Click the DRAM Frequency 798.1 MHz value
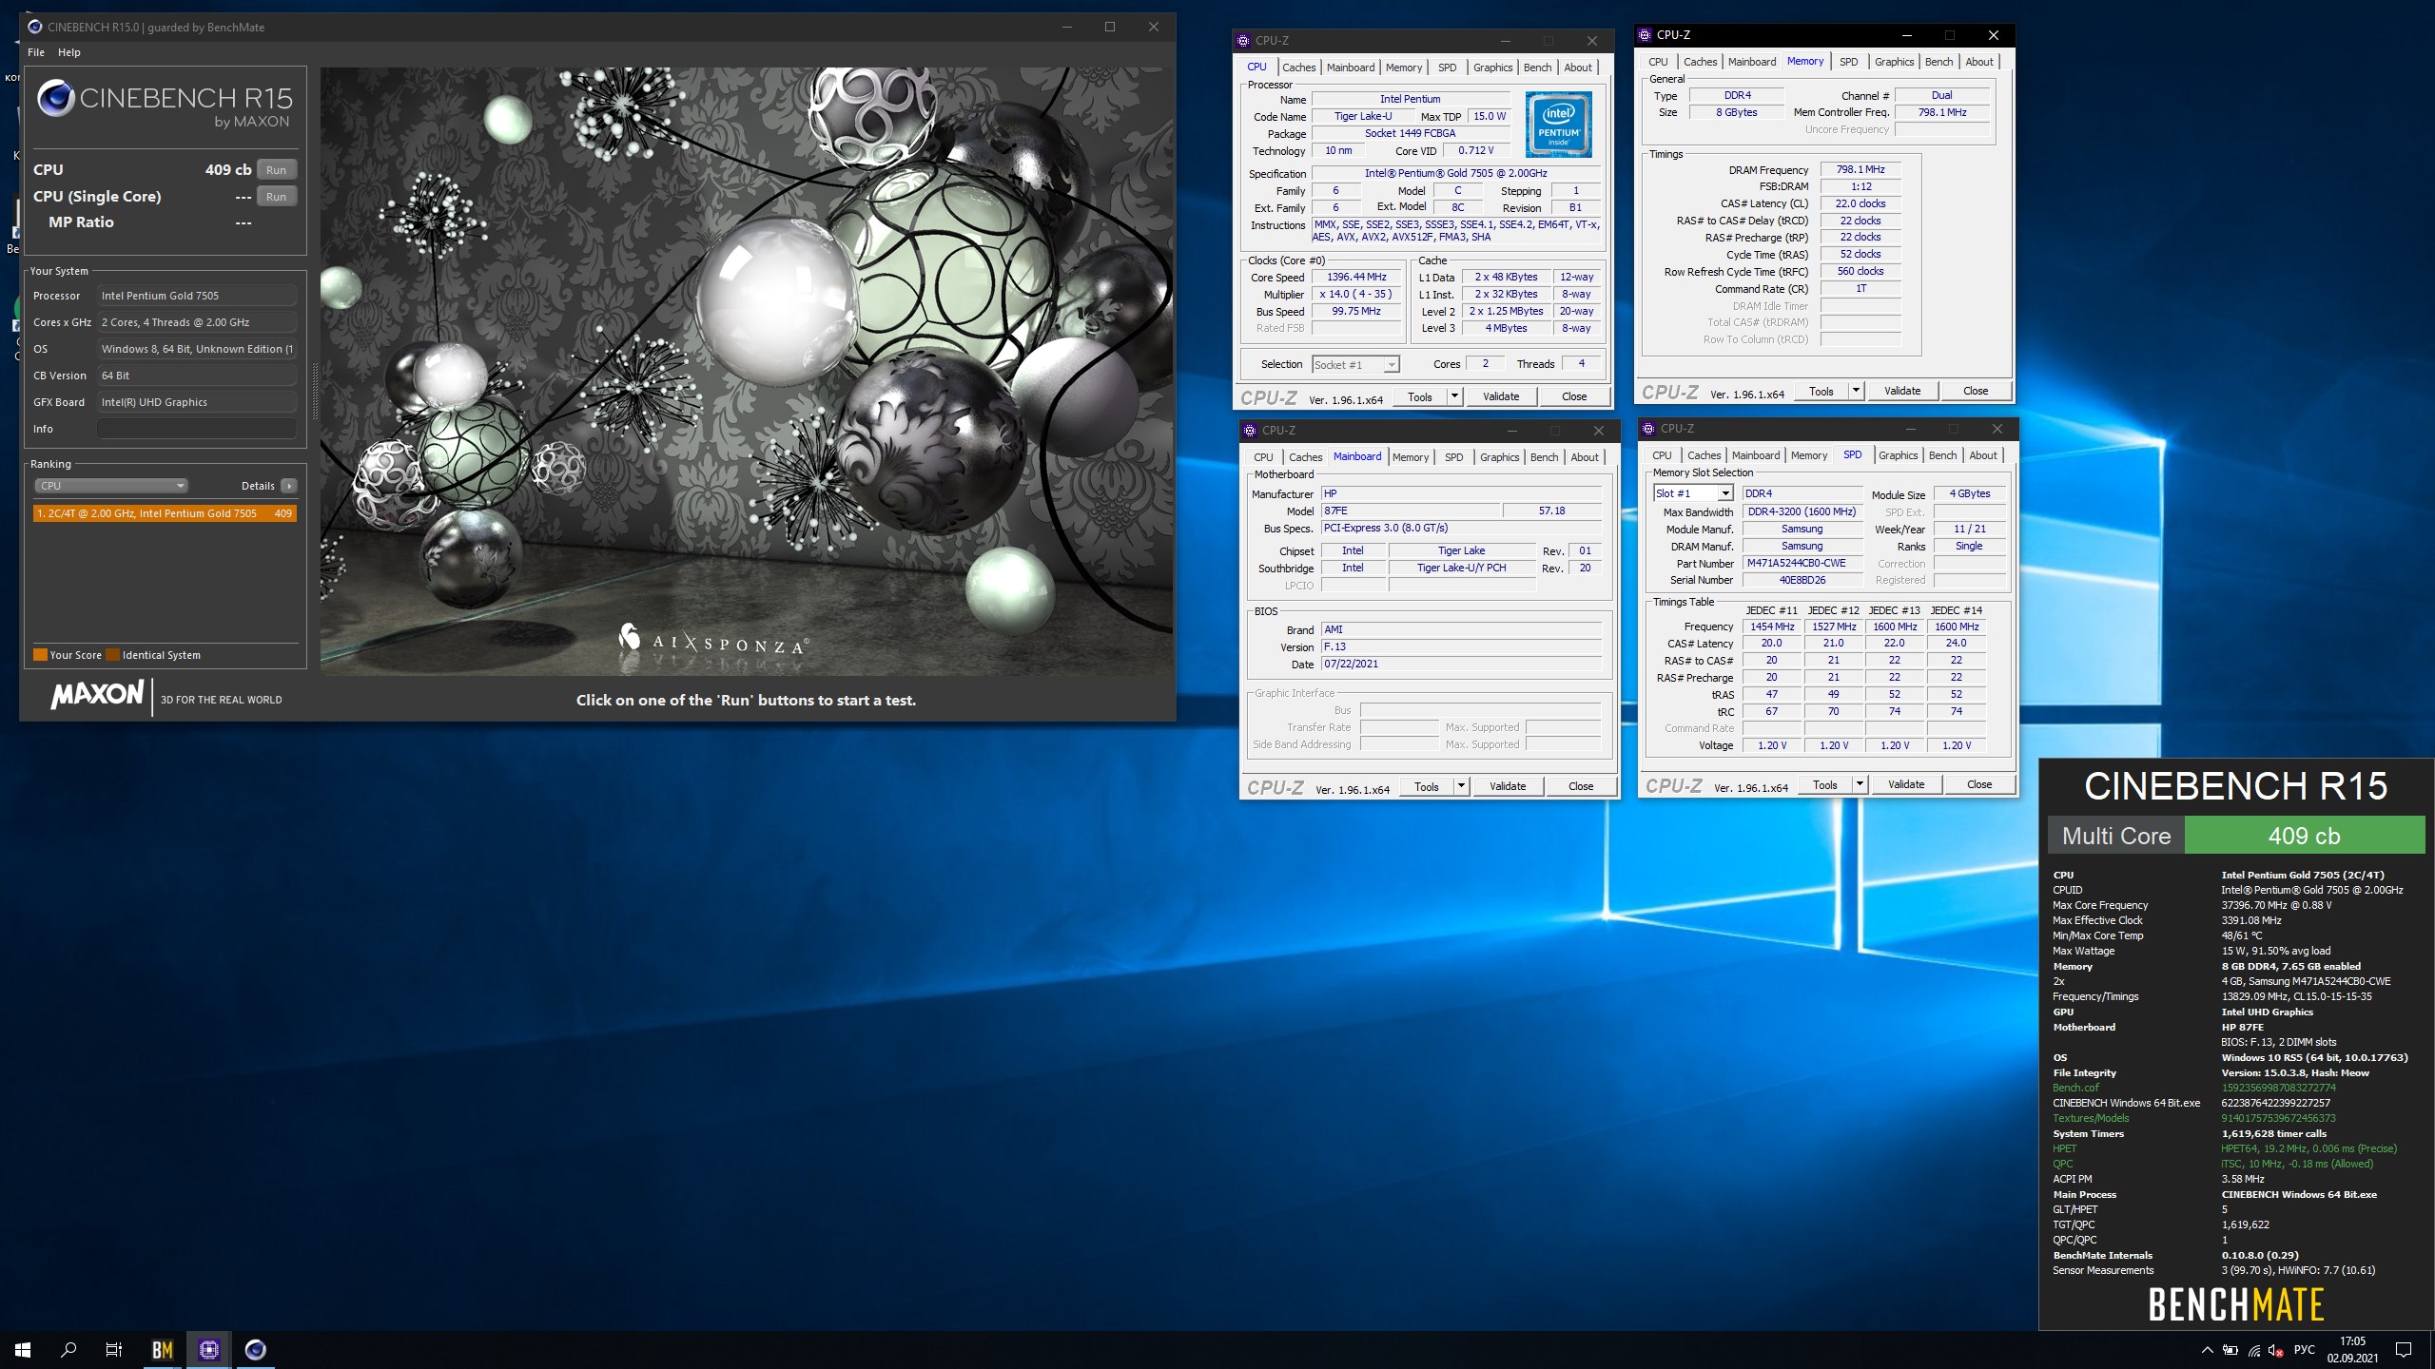 [x=1860, y=170]
